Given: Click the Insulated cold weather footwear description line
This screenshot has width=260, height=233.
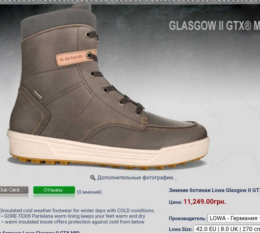Looking at the screenshot, I should pyautogui.click(x=77, y=211).
